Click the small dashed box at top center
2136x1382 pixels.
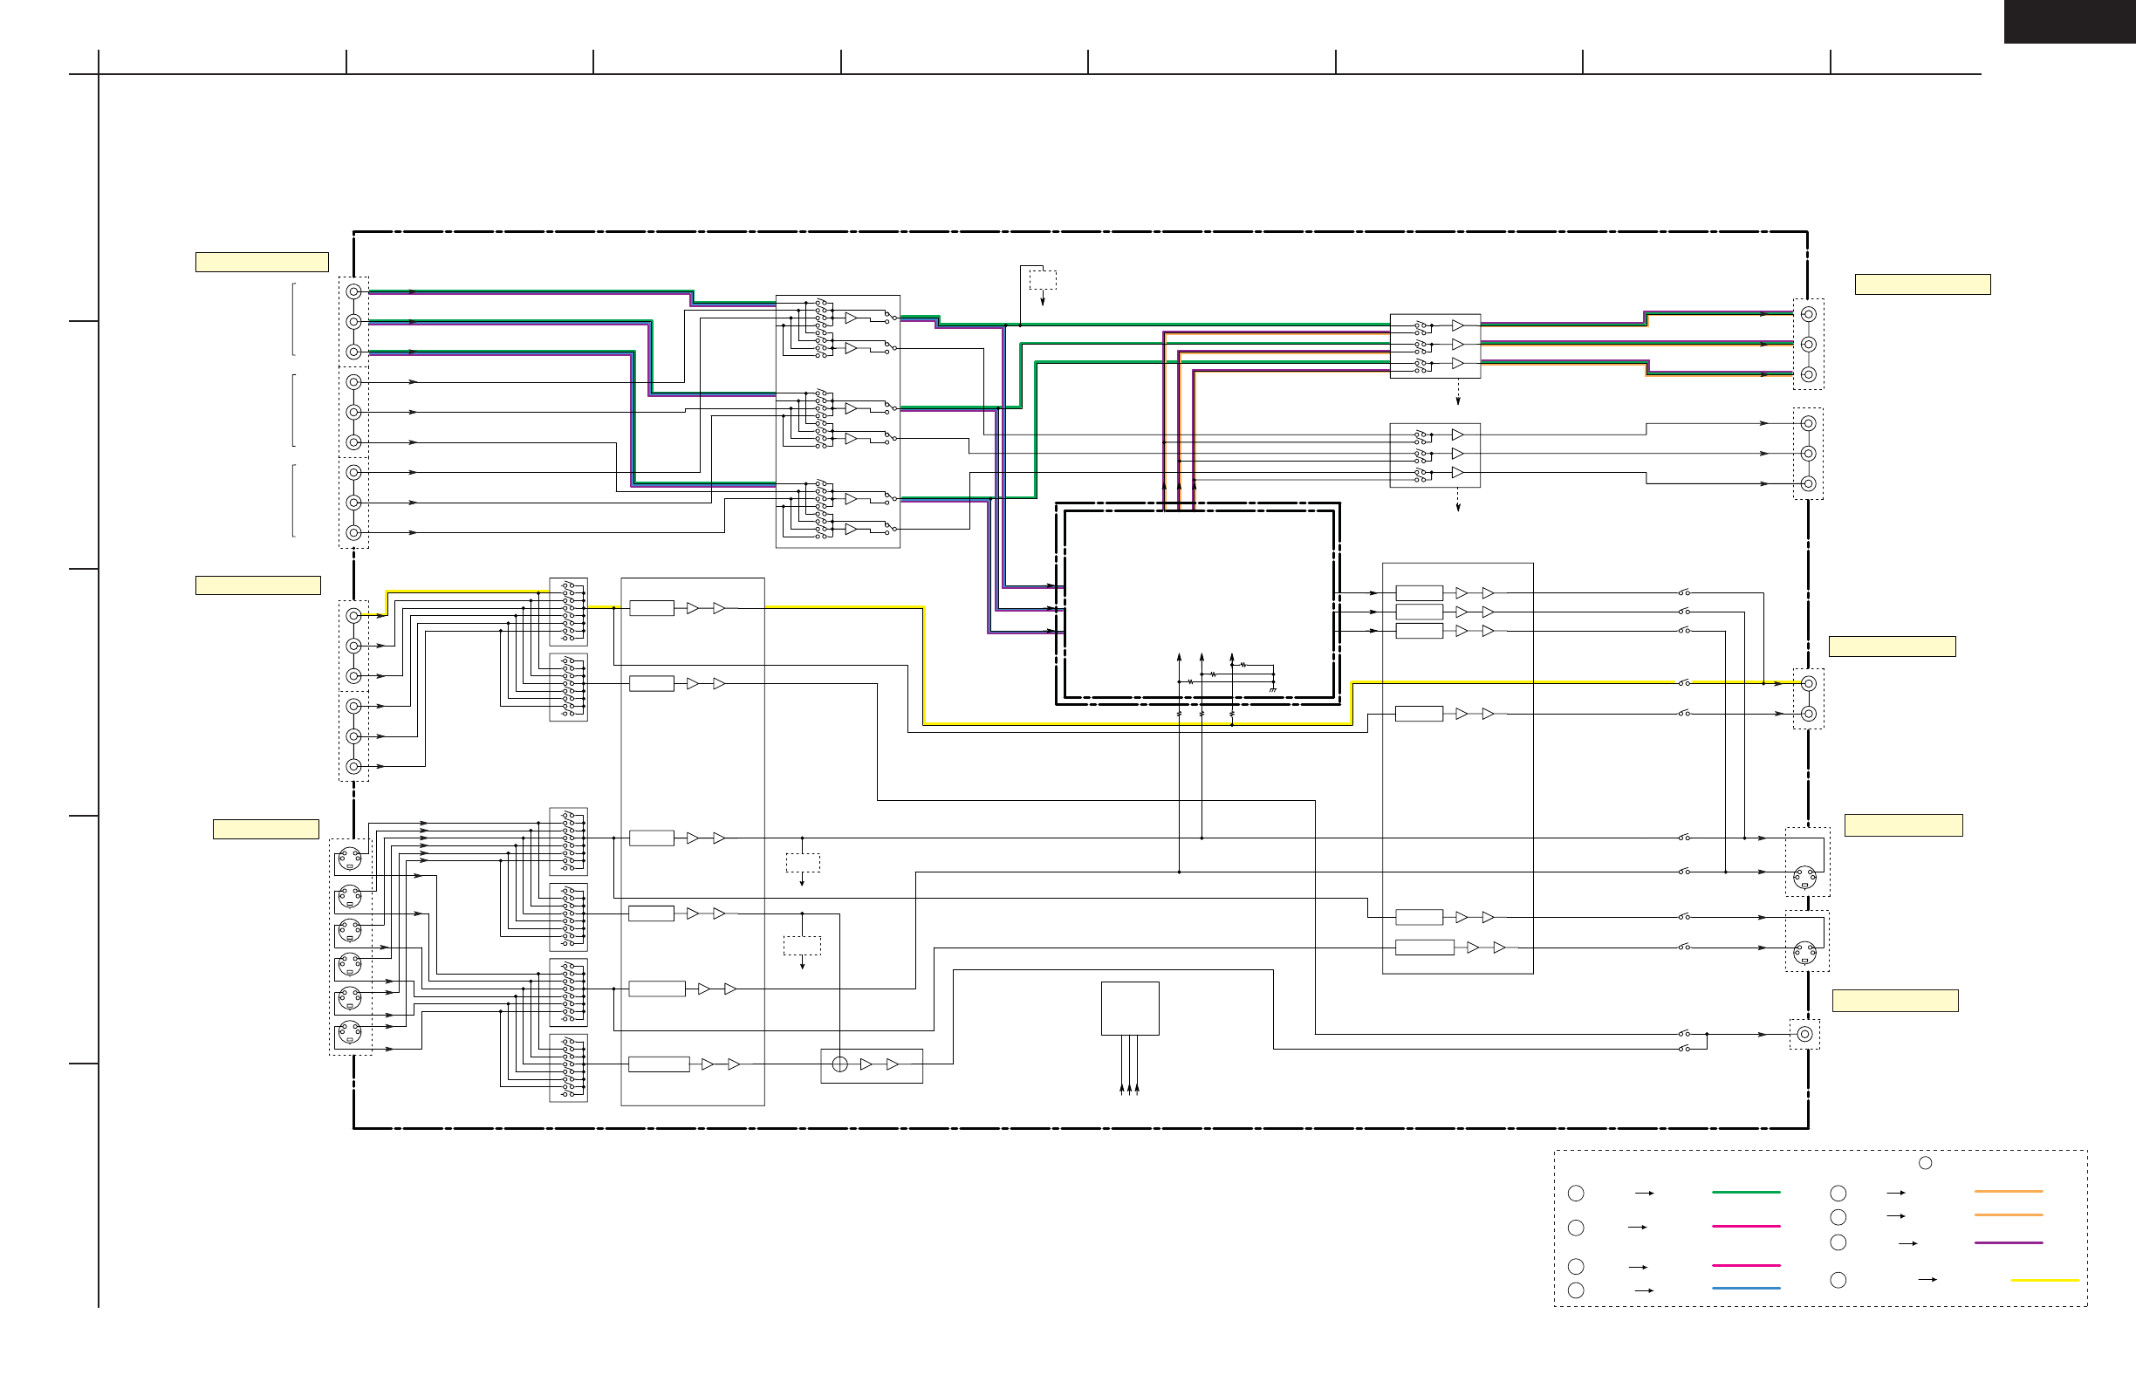[1042, 280]
